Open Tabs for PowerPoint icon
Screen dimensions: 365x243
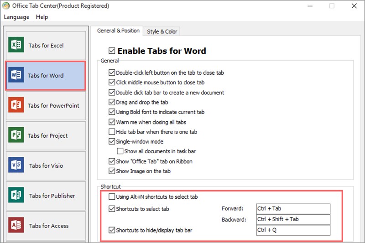tap(16, 106)
